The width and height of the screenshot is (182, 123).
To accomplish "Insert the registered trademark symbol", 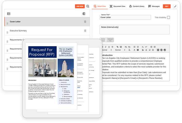I will [x=165, y=50].
